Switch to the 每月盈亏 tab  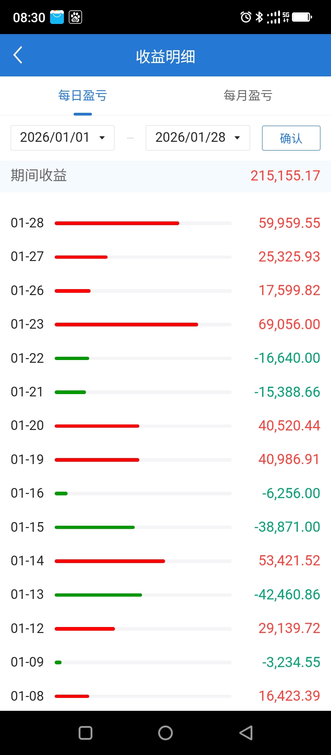click(248, 96)
